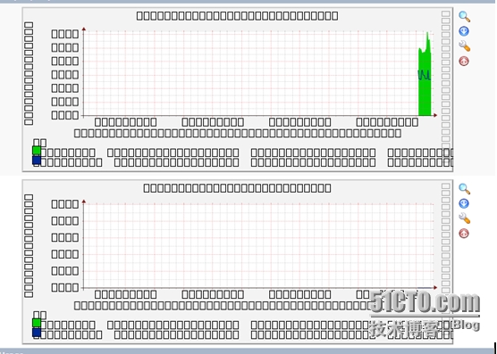The height and width of the screenshot is (354, 497).
Task: Click blue download arrow beside bottom graph
Action: 464,203
